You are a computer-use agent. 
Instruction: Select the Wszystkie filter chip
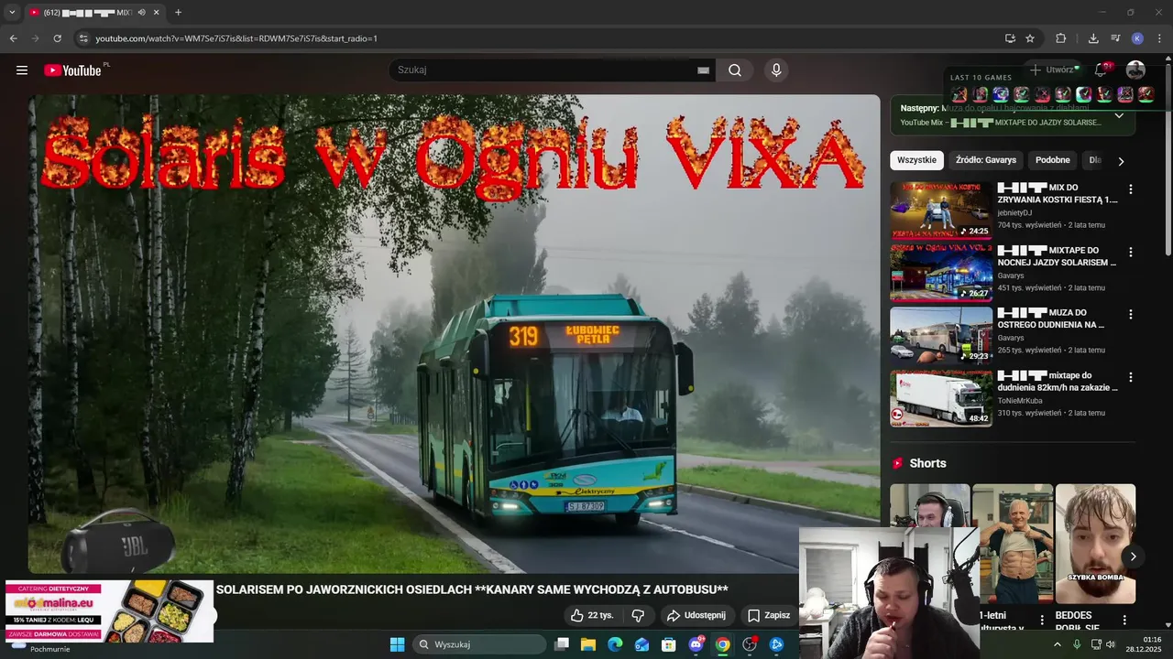916,160
